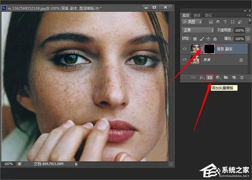The width and height of the screenshot is (252, 180).
Task: Click the mask link chain between thumbnails
Action: 202,49
